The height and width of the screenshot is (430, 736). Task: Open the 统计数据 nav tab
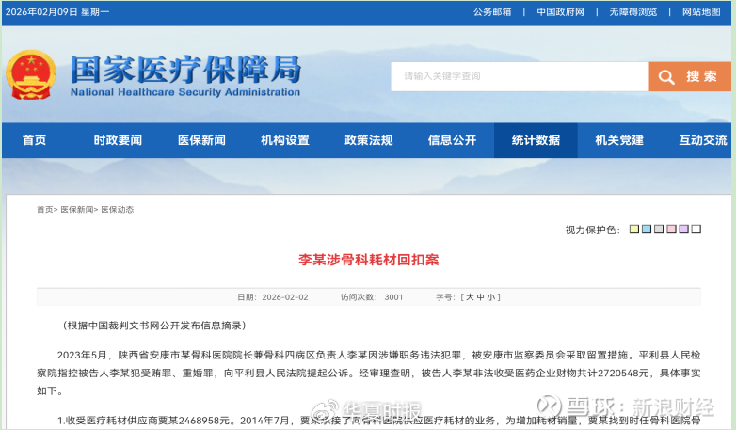coord(536,140)
